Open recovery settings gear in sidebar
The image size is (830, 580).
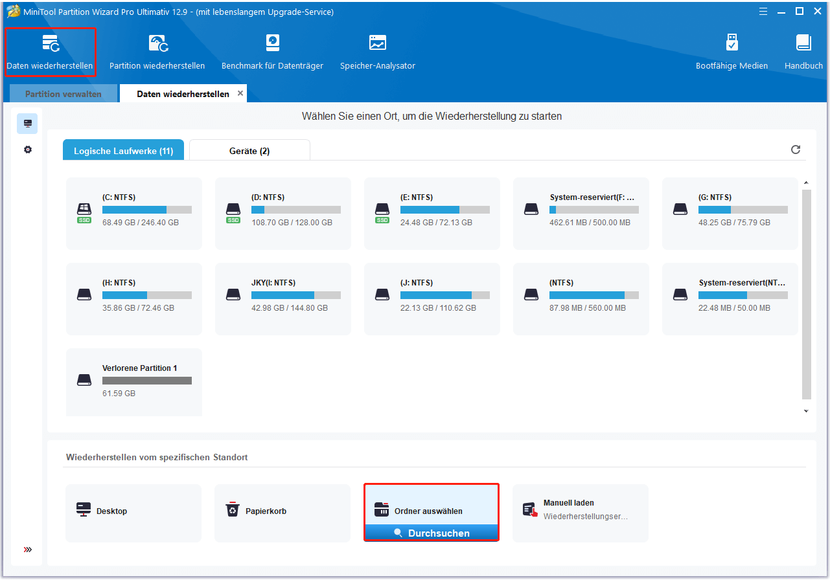(x=27, y=150)
